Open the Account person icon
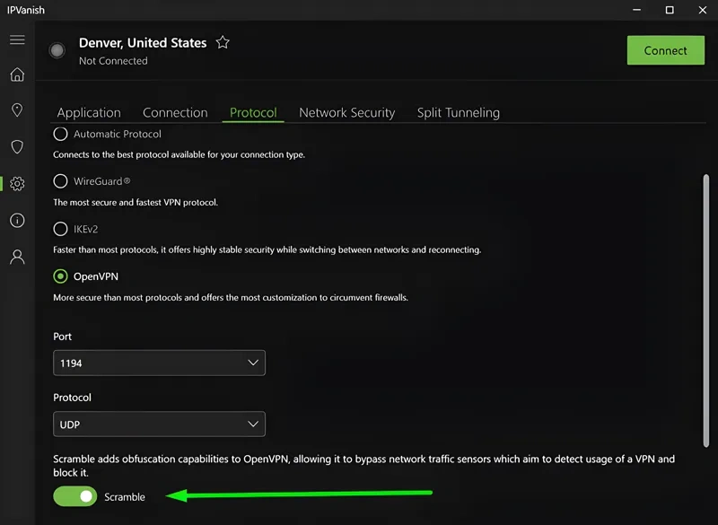 [17, 257]
